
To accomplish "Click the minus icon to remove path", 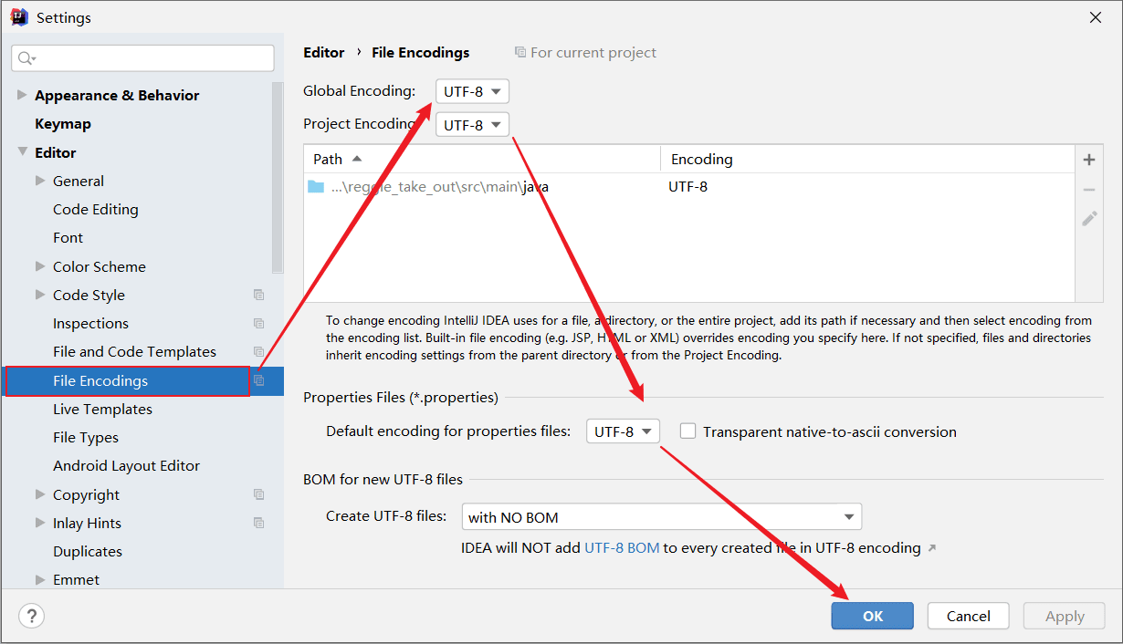I will click(1088, 190).
